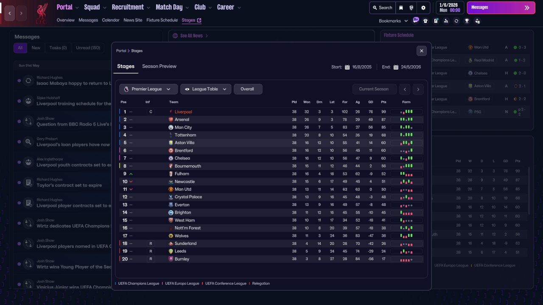The width and height of the screenshot is (543, 305).
Task: Click the Man City club badge
Action: [171, 128]
